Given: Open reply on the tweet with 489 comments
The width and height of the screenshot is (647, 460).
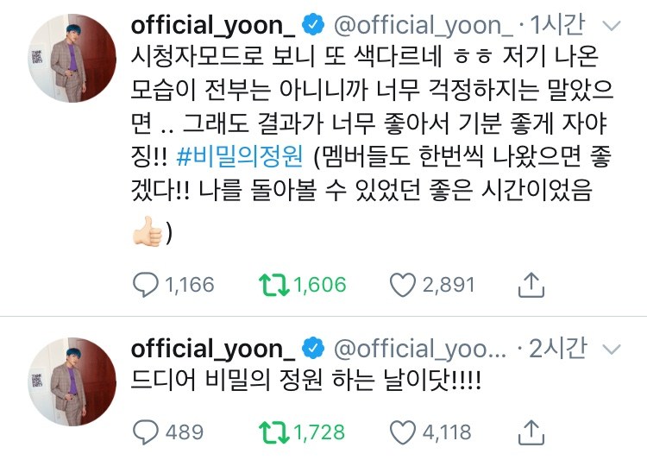Looking at the screenshot, I should pyautogui.click(x=145, y=432).
